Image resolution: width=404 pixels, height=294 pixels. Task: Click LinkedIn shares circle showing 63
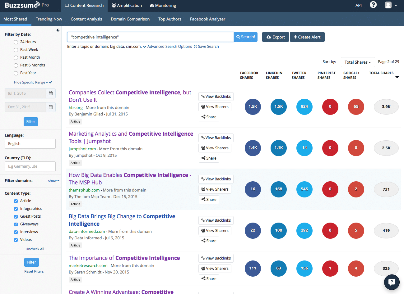point(279,268)
